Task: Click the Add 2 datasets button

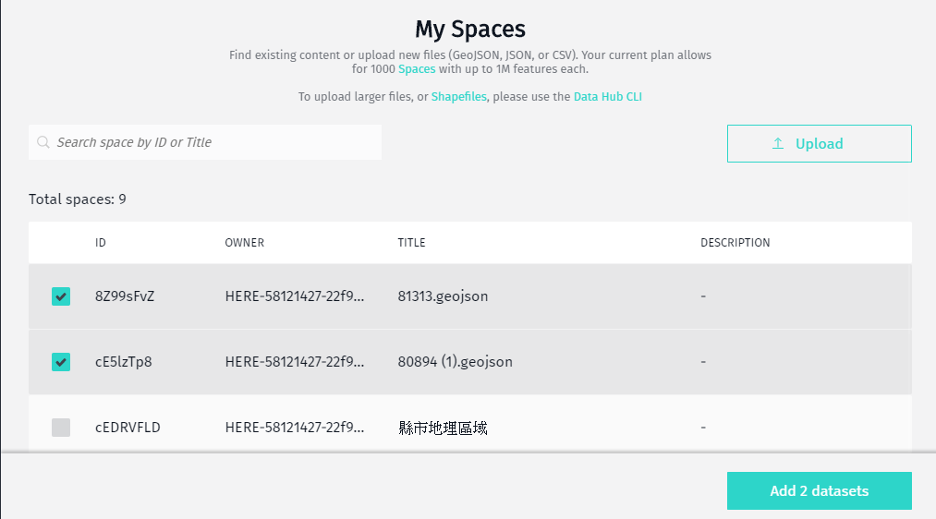Action: (819, 491)
